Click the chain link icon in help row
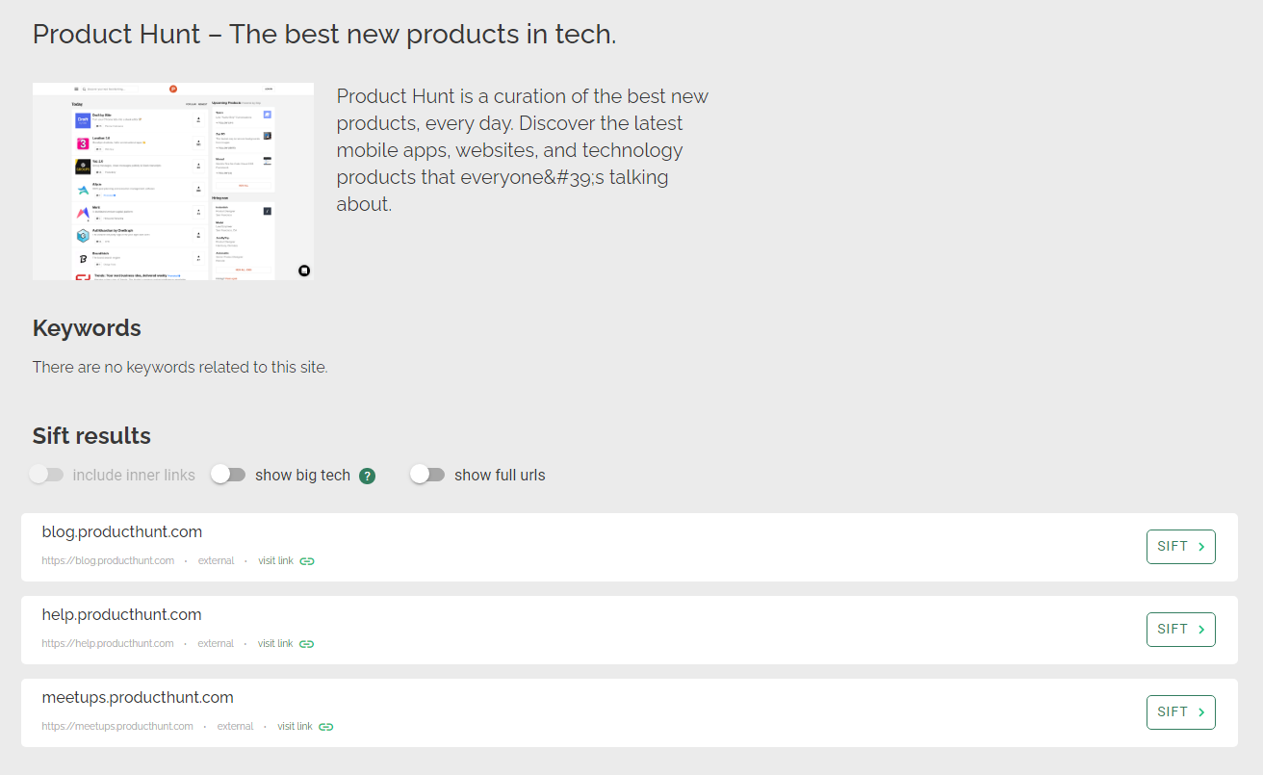The image size is (1263, 775). tap(307, 644)
